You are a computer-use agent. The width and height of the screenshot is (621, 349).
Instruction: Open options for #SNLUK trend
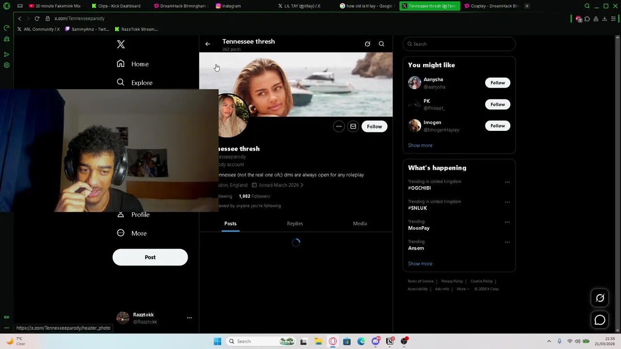click(x=507, y=202)
